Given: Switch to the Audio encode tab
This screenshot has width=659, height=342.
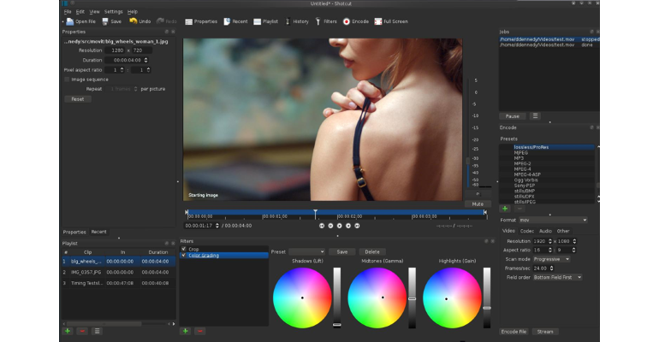Looking at the screenshot, I should tap(545, 231).
